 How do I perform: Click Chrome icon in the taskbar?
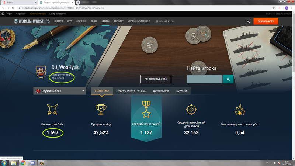(x=23, y=163)
